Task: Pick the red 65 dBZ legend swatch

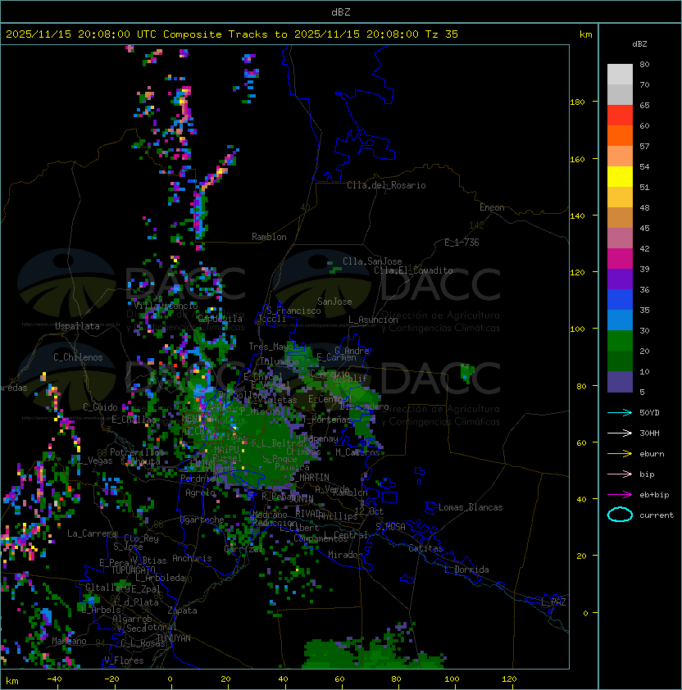Action: (620, 116)
